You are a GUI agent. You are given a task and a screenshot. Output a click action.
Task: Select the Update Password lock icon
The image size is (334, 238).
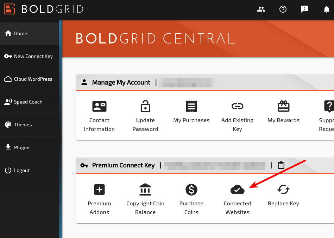pyautogui.click(x=145, y=106)
